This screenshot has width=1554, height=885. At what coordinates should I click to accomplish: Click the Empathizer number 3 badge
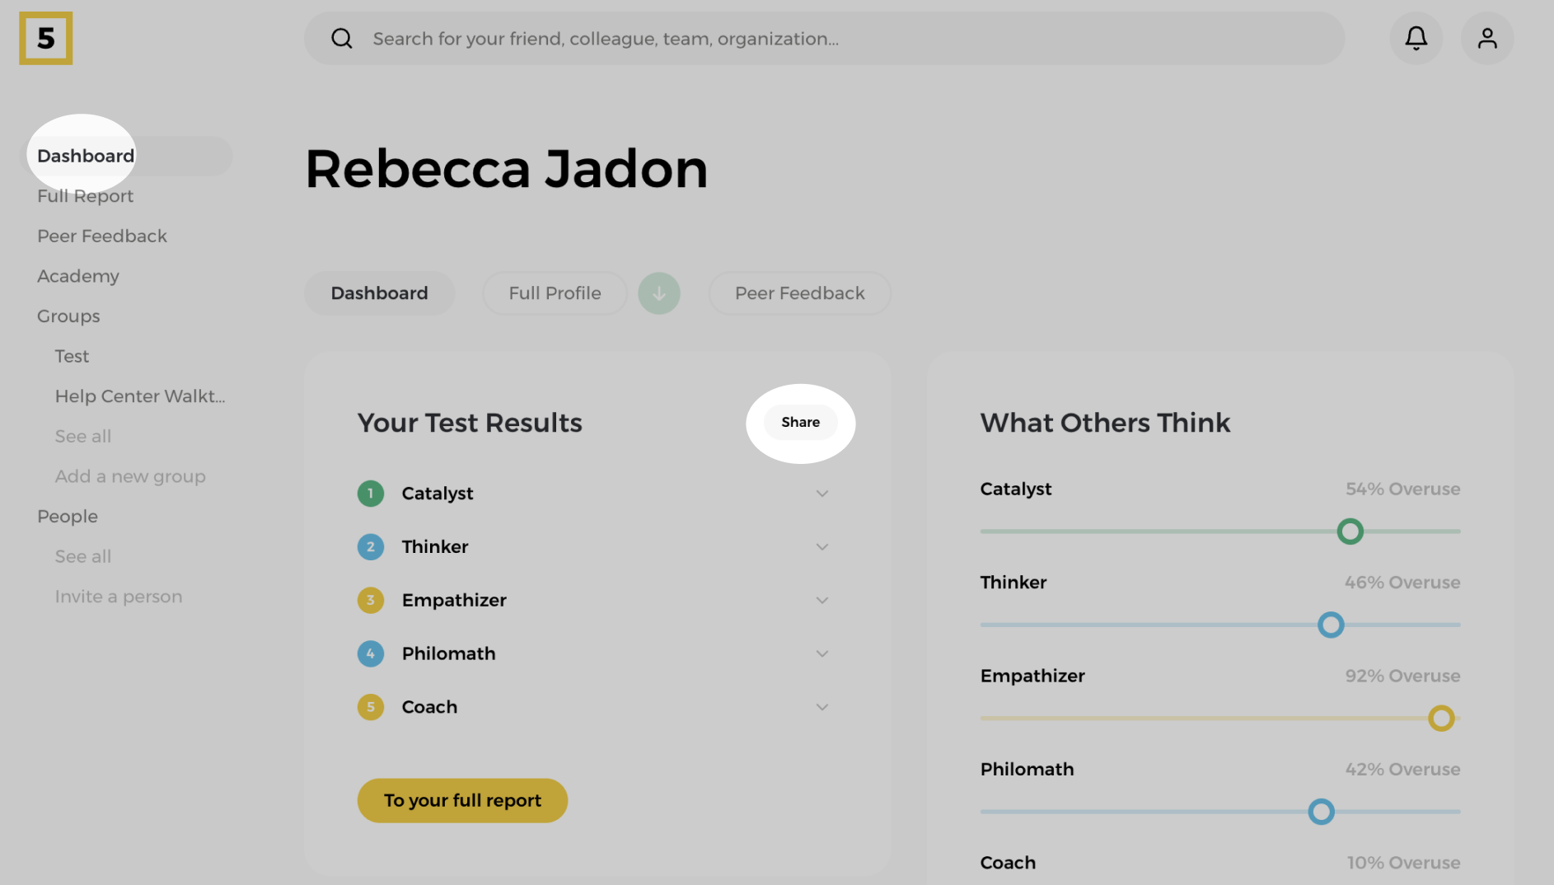[371, 600]
